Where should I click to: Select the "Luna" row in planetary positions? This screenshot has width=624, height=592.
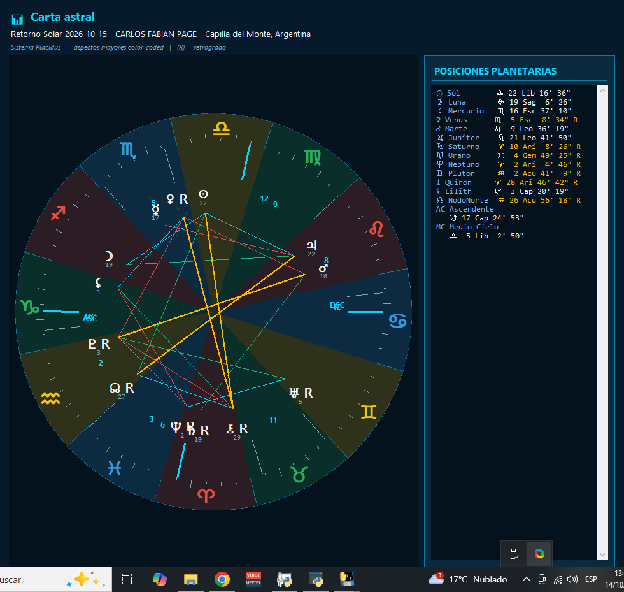[504, 102]
